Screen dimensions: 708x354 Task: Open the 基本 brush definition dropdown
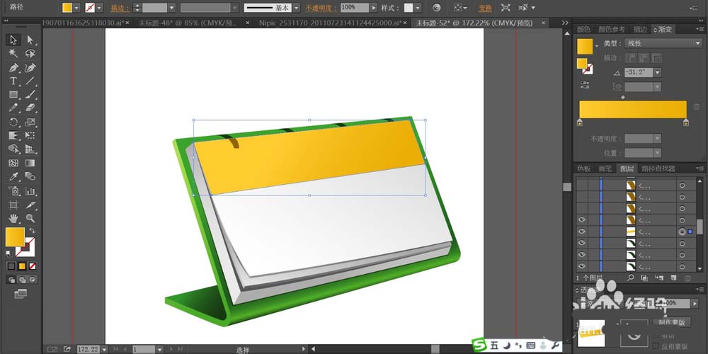296,8
